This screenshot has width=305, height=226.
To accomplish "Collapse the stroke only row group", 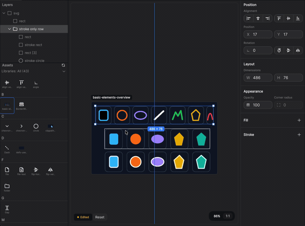I will click(10, 29).
